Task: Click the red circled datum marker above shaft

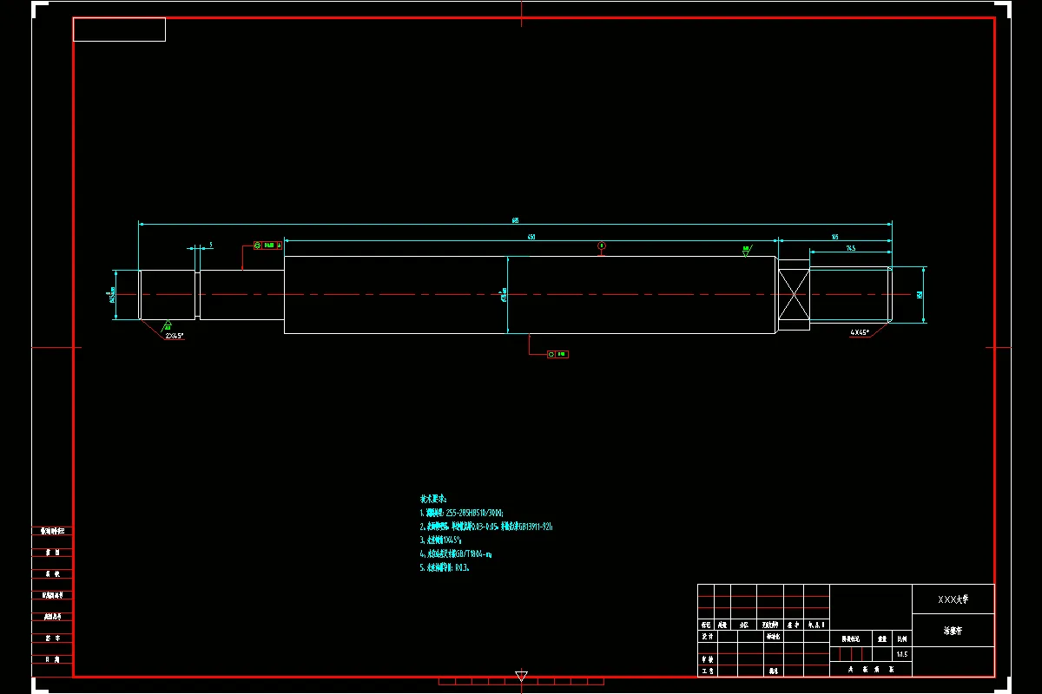Action: coord(601,246)
